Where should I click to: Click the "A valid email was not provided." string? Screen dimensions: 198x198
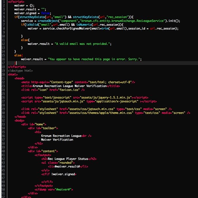point(82,44)
